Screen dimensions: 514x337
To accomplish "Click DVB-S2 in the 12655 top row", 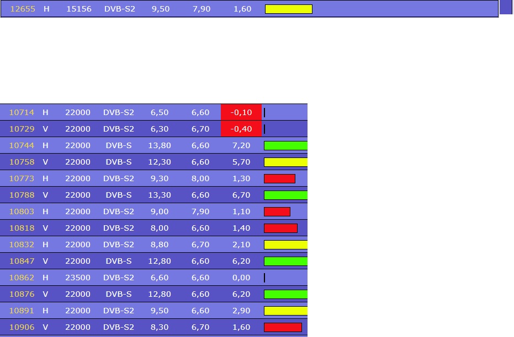I will click(x=120, y=9).
